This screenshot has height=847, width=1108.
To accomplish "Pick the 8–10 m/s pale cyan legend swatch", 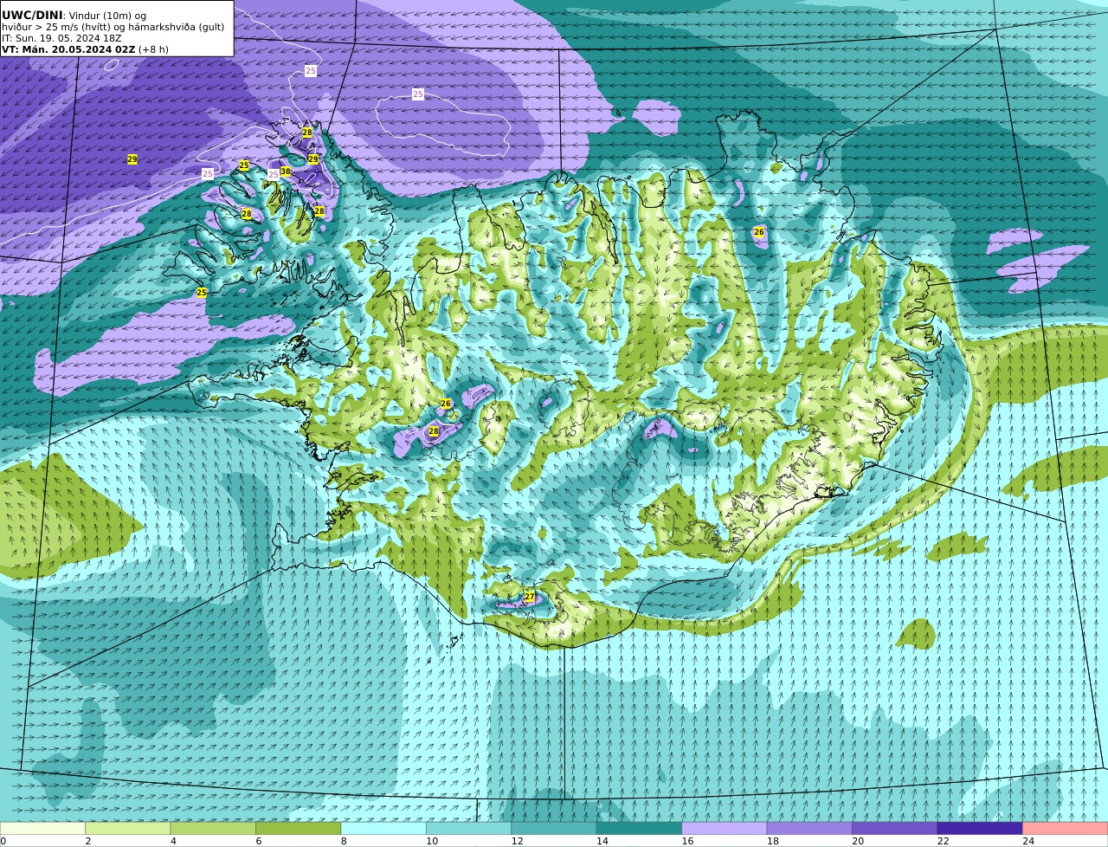I will click(x=383, y=829).
